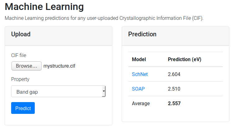Select the SchNet value 2.604
Screen dimensions: 234x130
tap(174, 74)
